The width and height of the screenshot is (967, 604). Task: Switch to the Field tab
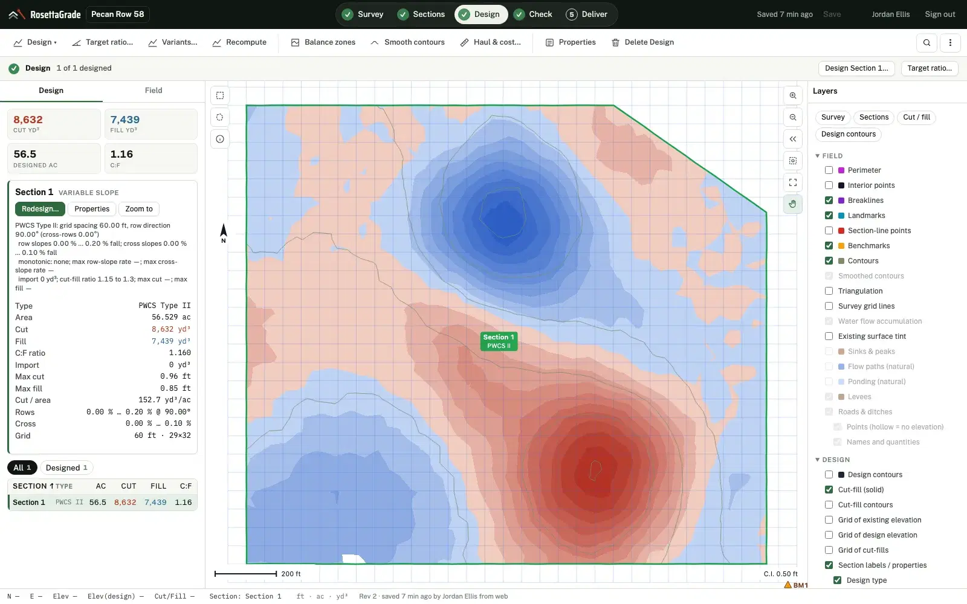[154, 91]
